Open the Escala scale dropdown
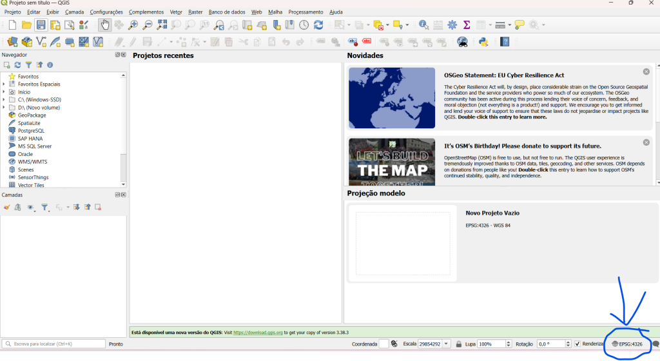The image size is (660, 361). [446, 344]
